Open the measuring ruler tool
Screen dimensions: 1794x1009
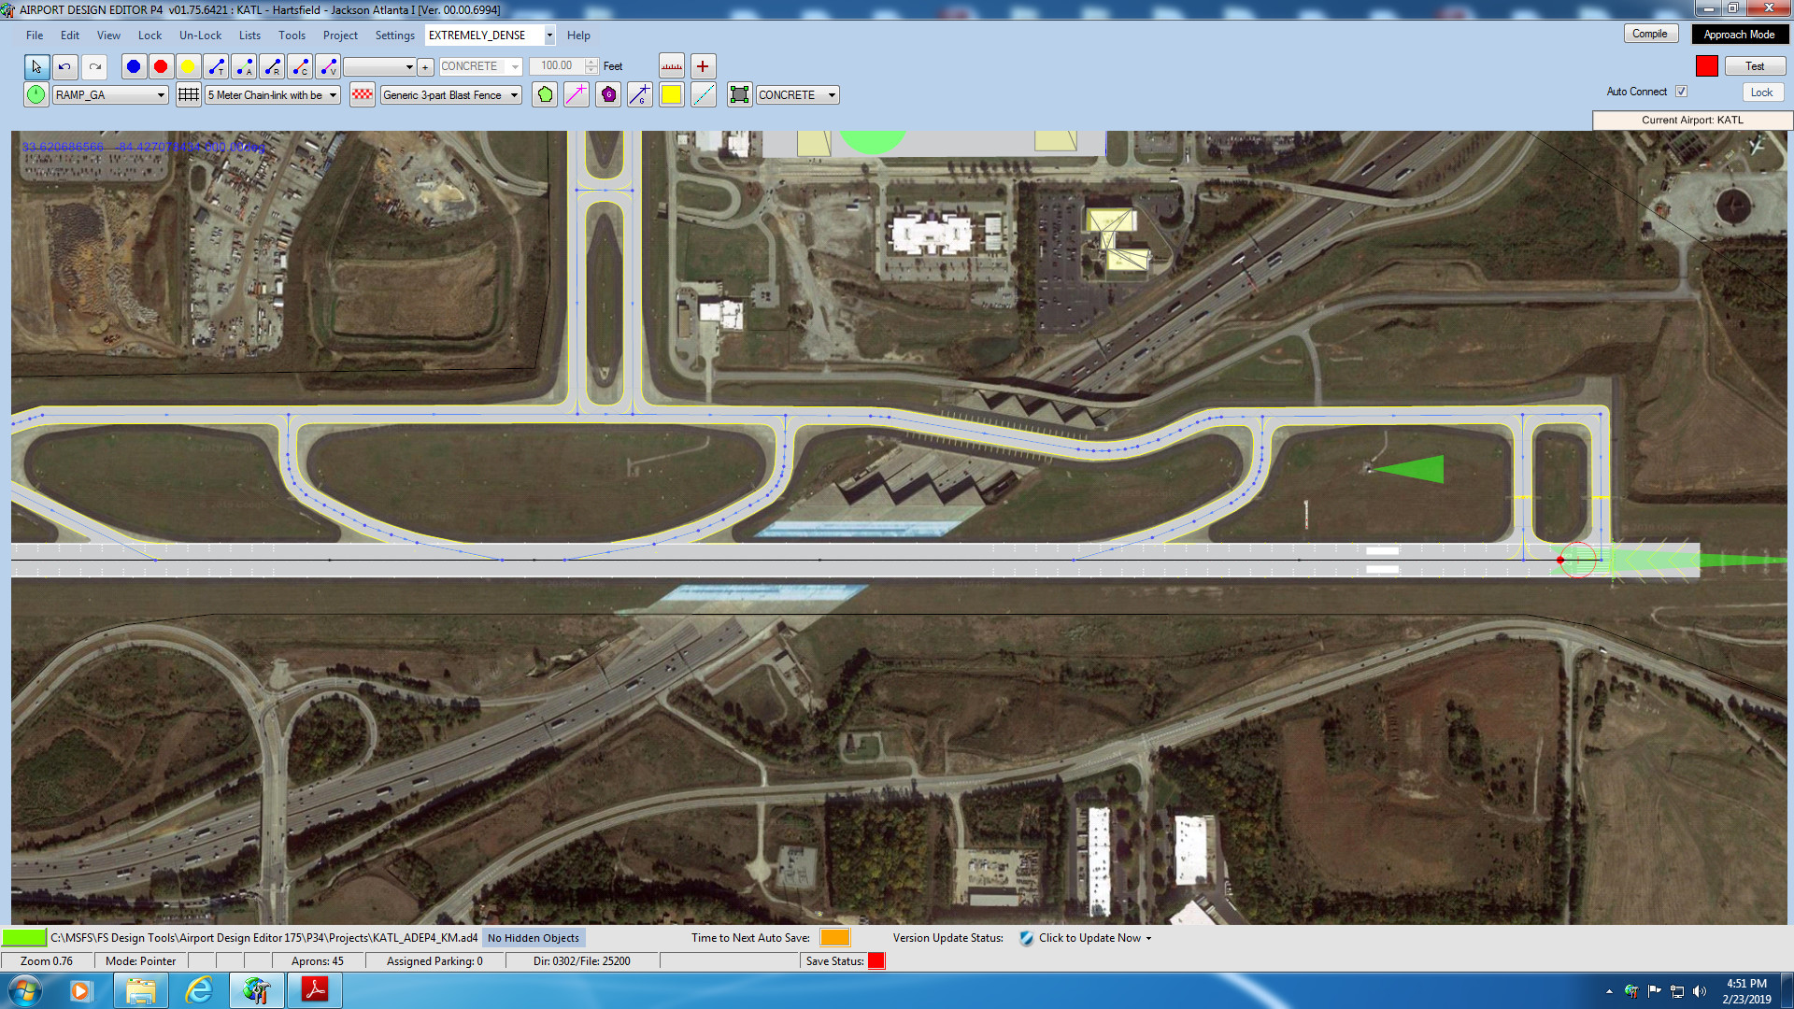point(671,65)
